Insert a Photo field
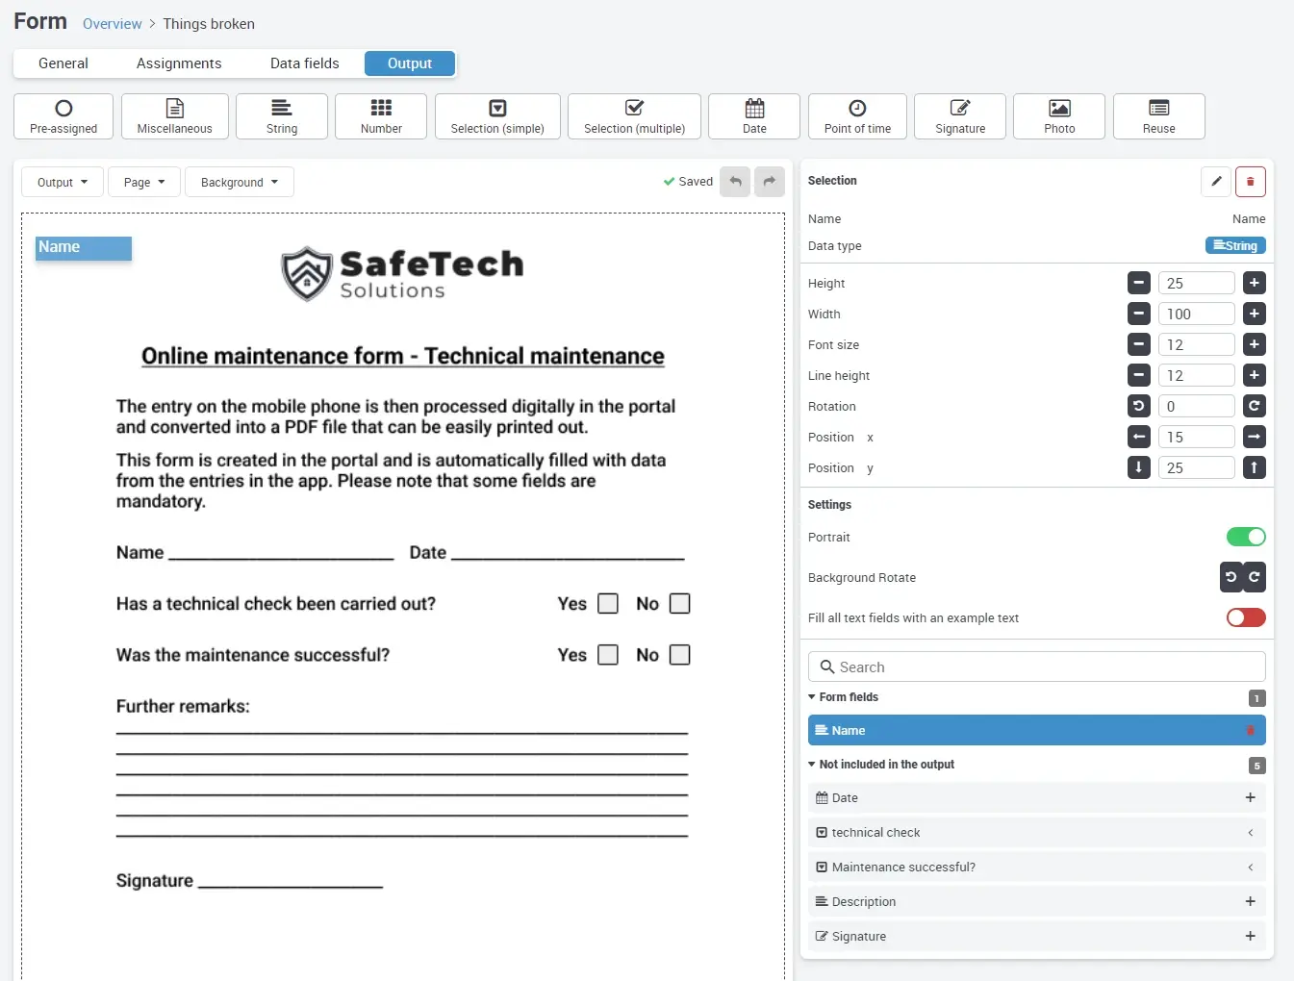The image size is (1294, 981). 1058,116
